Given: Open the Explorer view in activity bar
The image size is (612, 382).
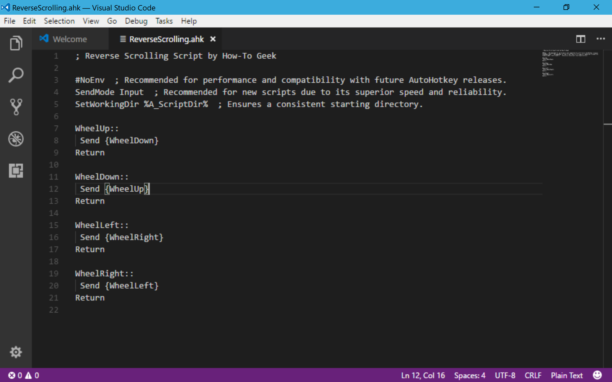Looking at the screenshot, I should (16, 43).
